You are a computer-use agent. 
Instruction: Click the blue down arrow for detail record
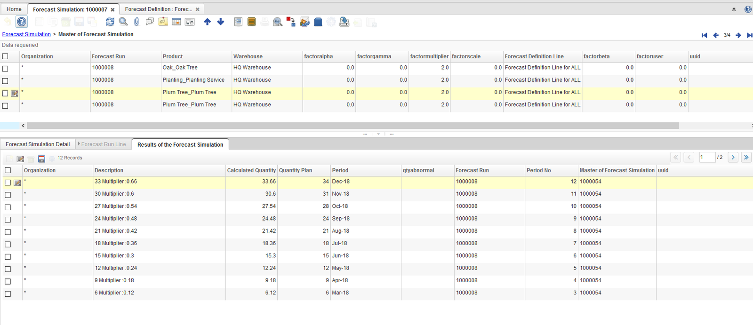pyautogui.click(x=221, y=22)
